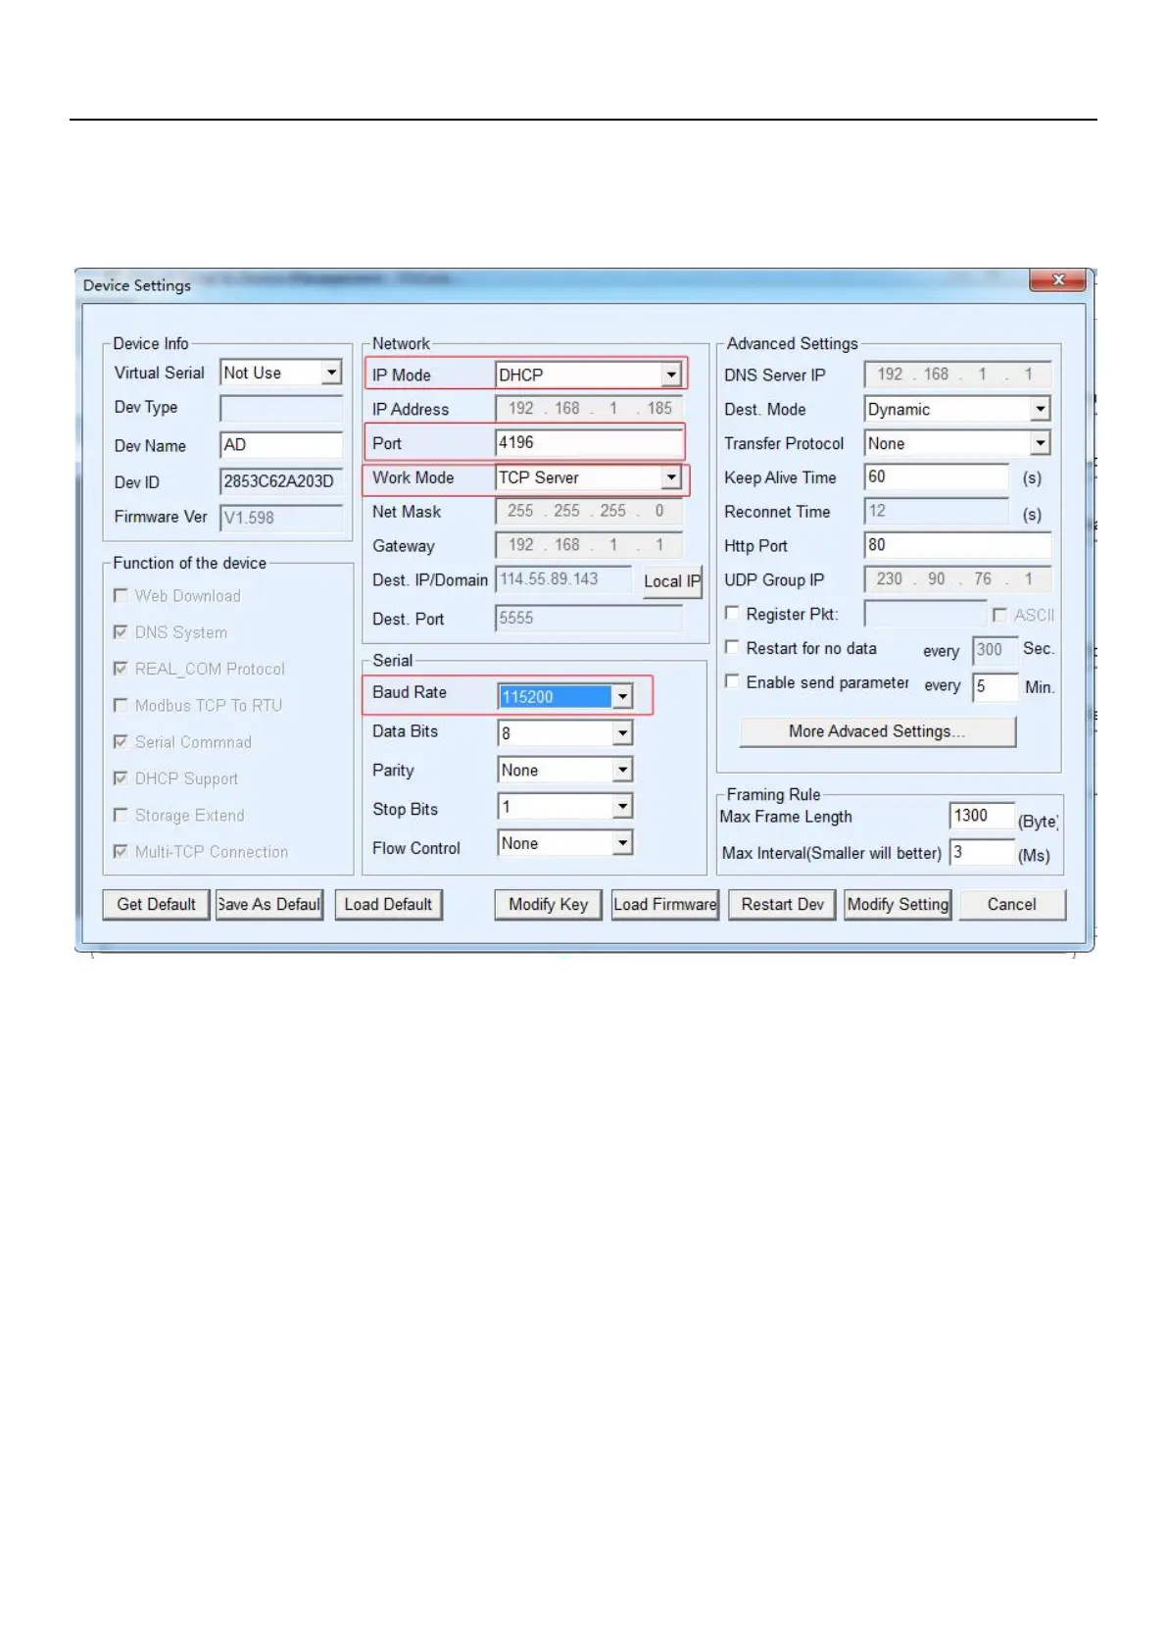Click the Port input field

(589, 442)
